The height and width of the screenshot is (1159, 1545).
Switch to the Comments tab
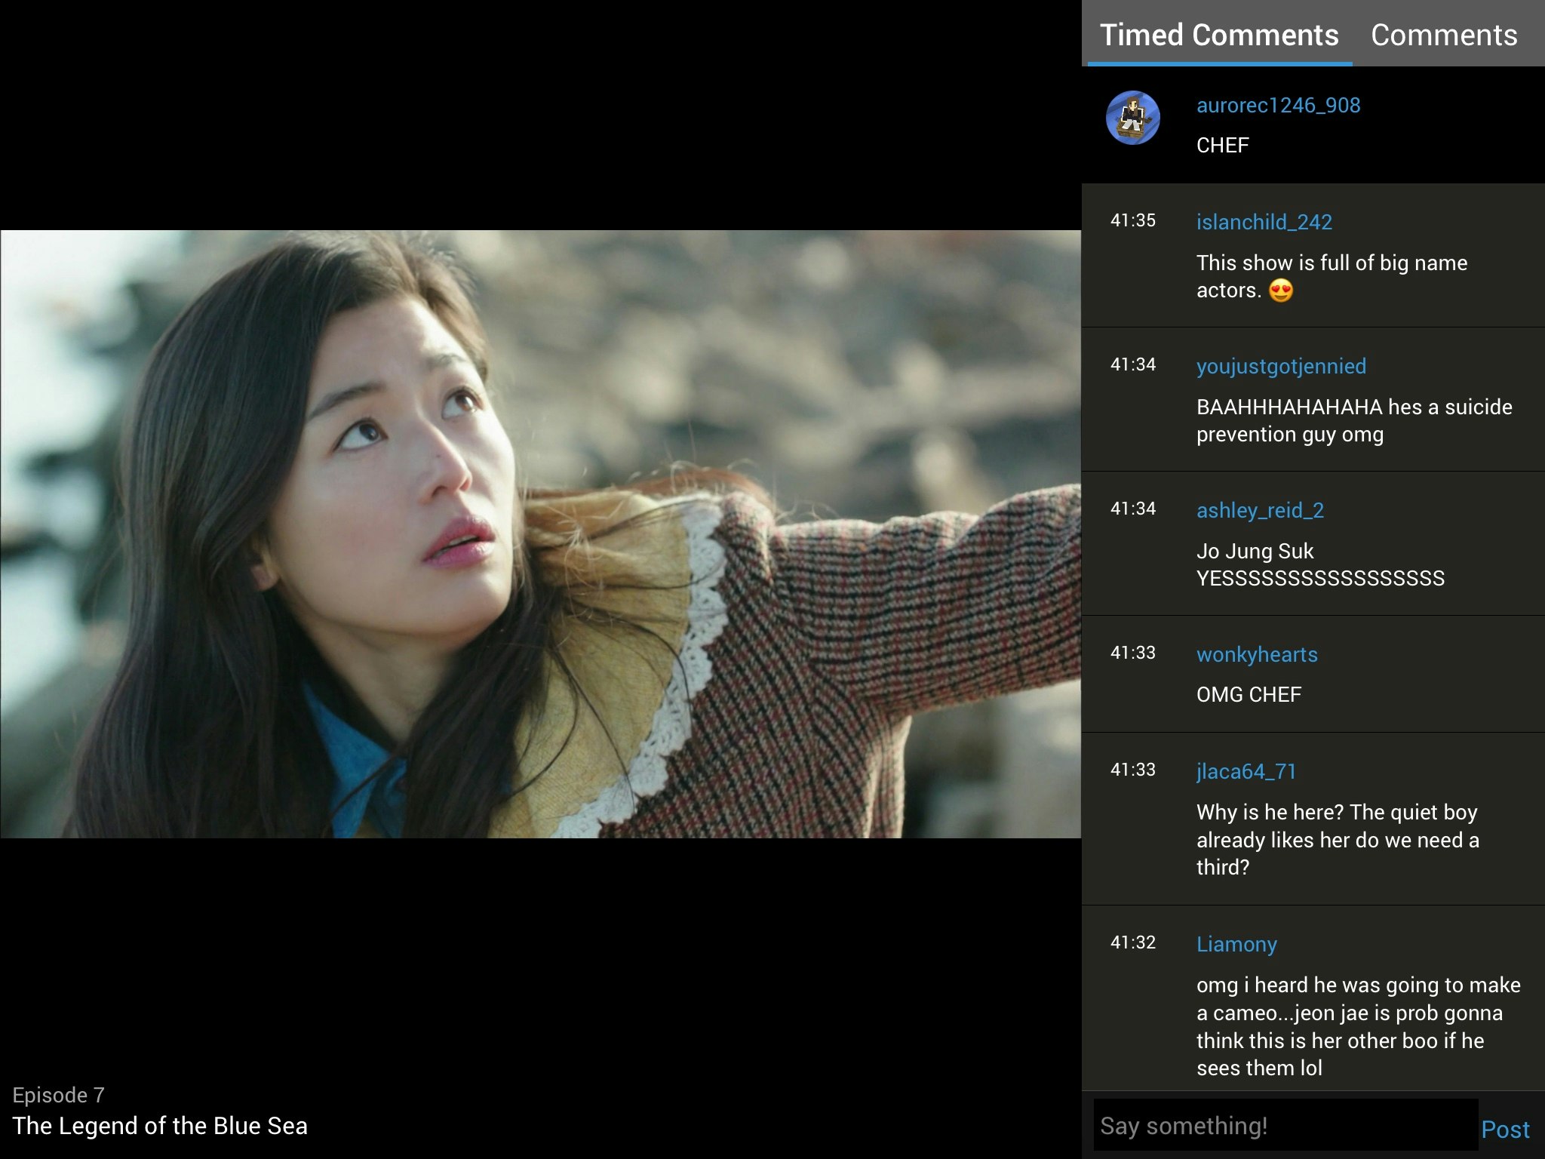(1445, 35)
